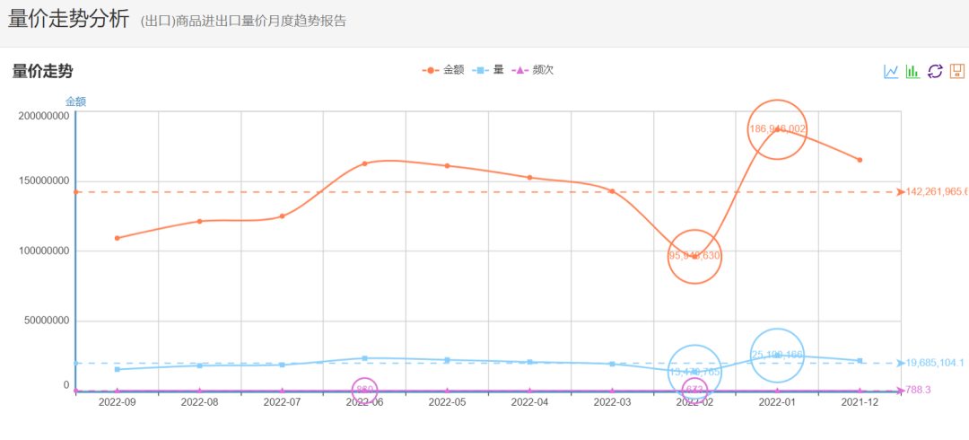This screenshot has width=969, height=440.
Task: Click the 19,685,104 average line label
Action: (x=935, y=363)
